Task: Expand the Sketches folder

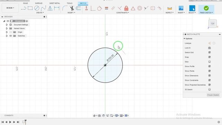Action: tap(7, 36)
